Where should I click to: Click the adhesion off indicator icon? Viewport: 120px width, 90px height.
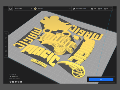click(x=105, y=8)
